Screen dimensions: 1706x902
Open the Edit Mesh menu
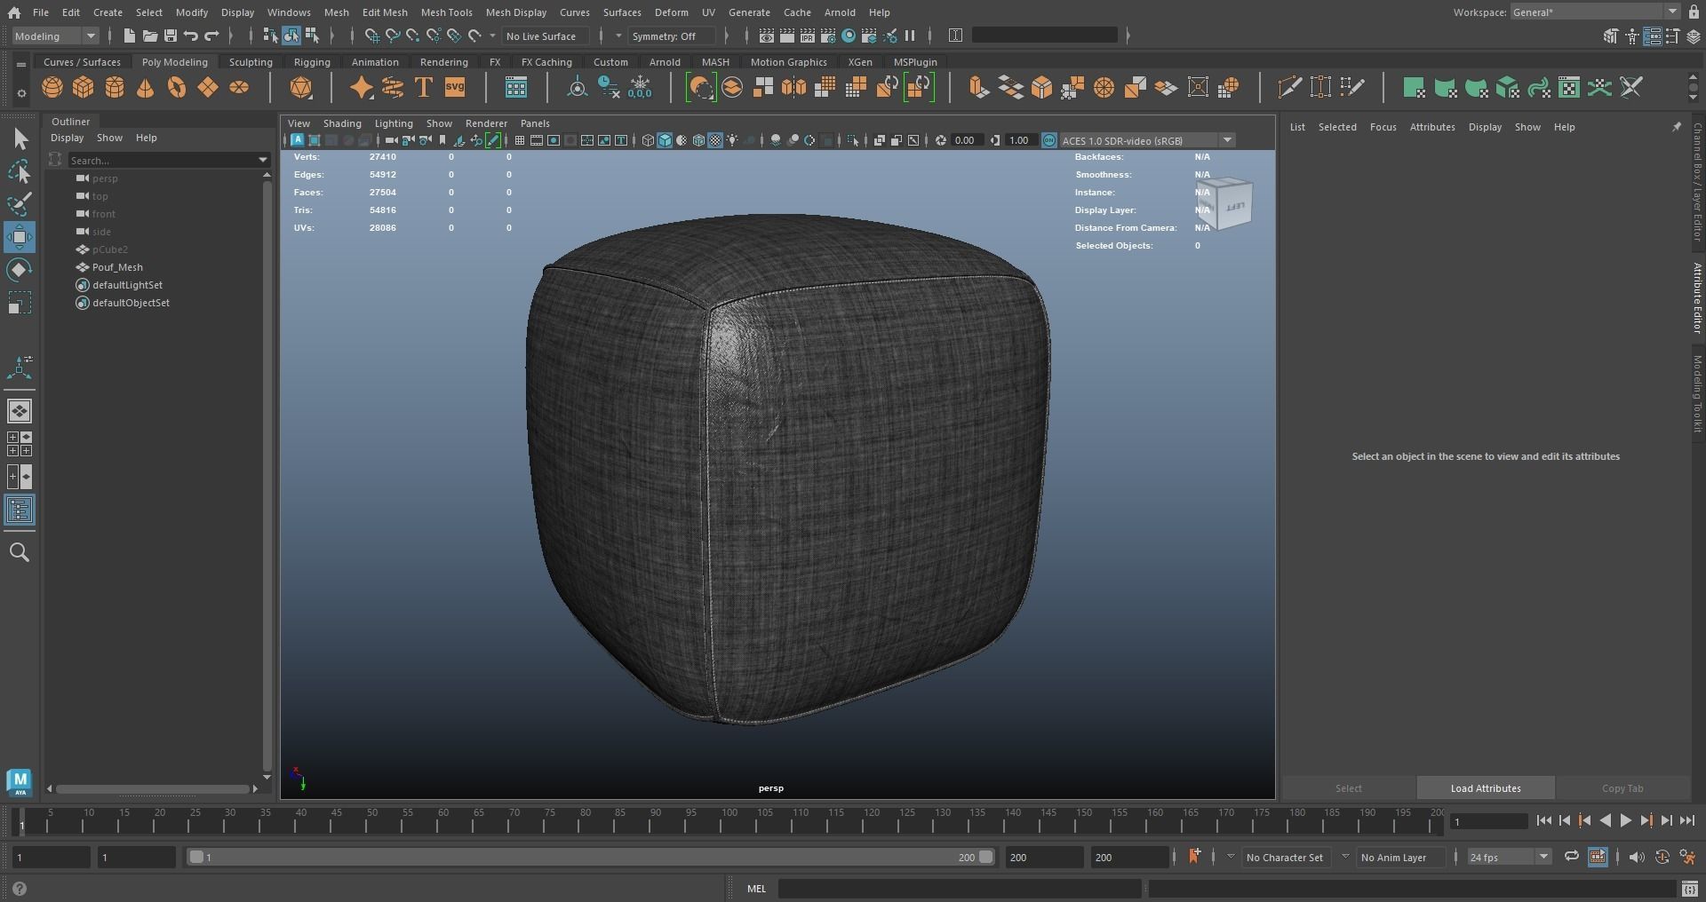coord(385,12)
